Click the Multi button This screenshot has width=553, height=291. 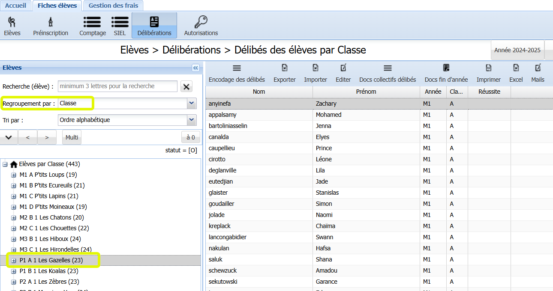[x=72, y=137]
